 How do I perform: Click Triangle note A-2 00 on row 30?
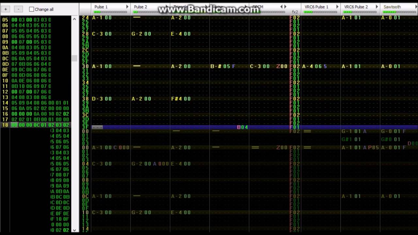(x=181, y=67)
